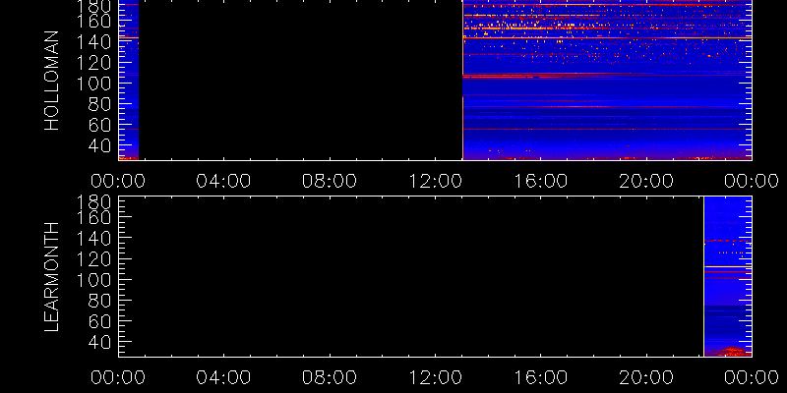Select the 40 tick label on the Holloman axis
Image resolution: width=787 pixels, height=393 pixels.
(x=99, y=145)
